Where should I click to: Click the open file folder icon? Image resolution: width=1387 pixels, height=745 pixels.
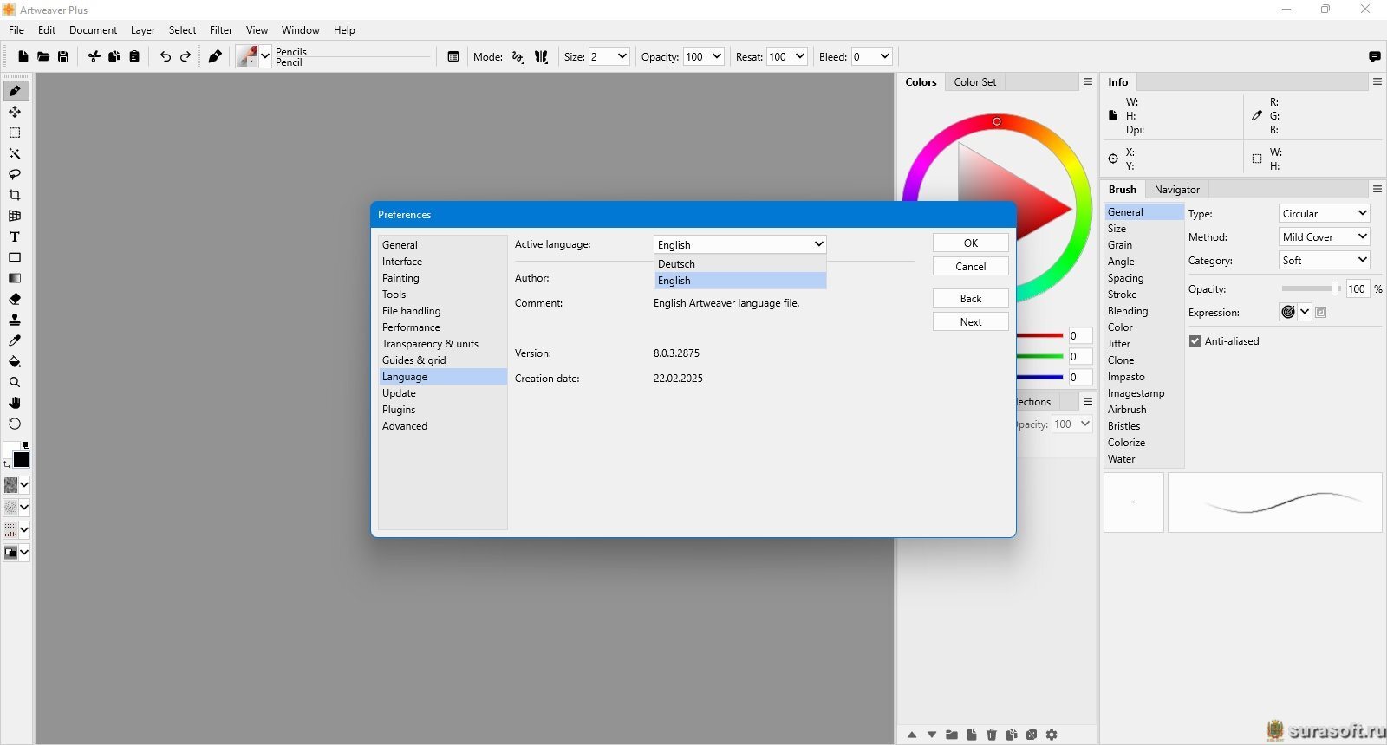[43, 56]
